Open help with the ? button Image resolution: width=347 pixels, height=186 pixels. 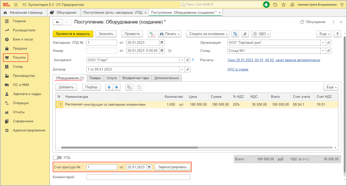[x=337, y=34]
